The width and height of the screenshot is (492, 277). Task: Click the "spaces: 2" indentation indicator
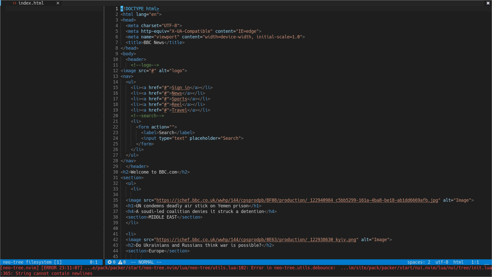(x=419, y=262)
